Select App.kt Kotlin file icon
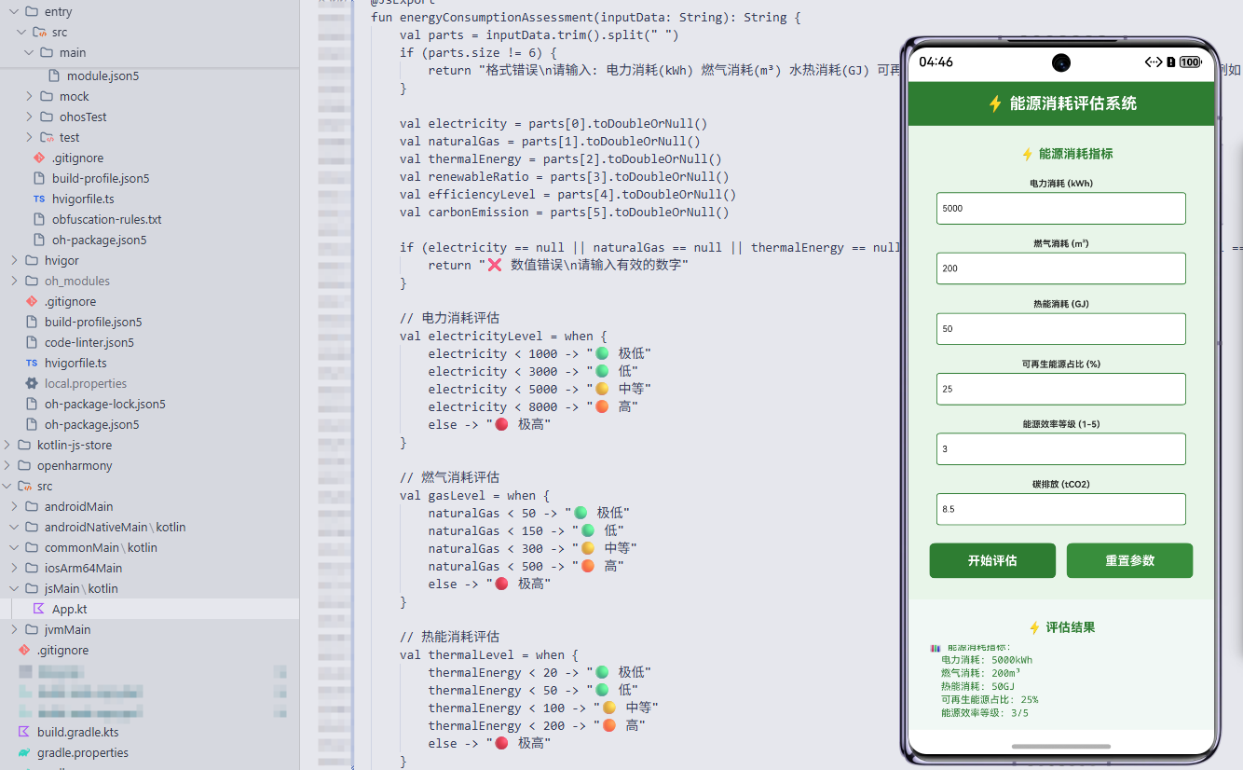Image resolution: width=1243 pixels, height=770 pixels. tap(38, 609)
